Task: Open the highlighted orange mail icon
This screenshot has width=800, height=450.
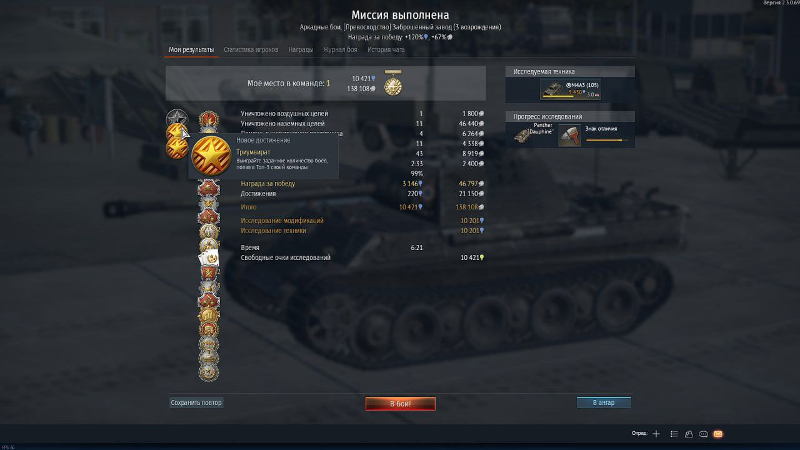Action: 717,434
